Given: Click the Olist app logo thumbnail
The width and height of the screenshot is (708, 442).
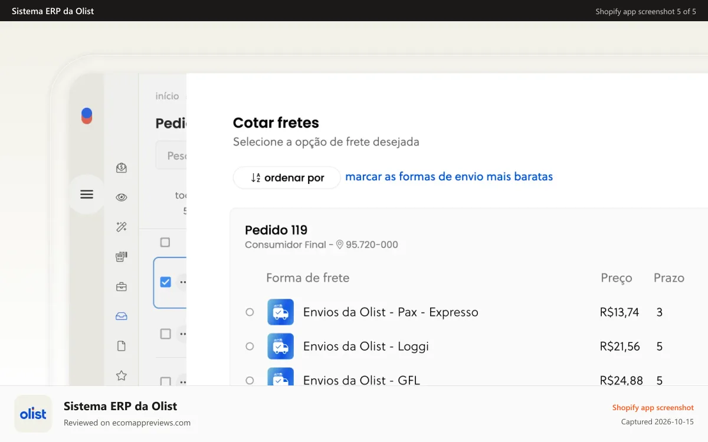Looking at the screenshot, I should (33, 414).
